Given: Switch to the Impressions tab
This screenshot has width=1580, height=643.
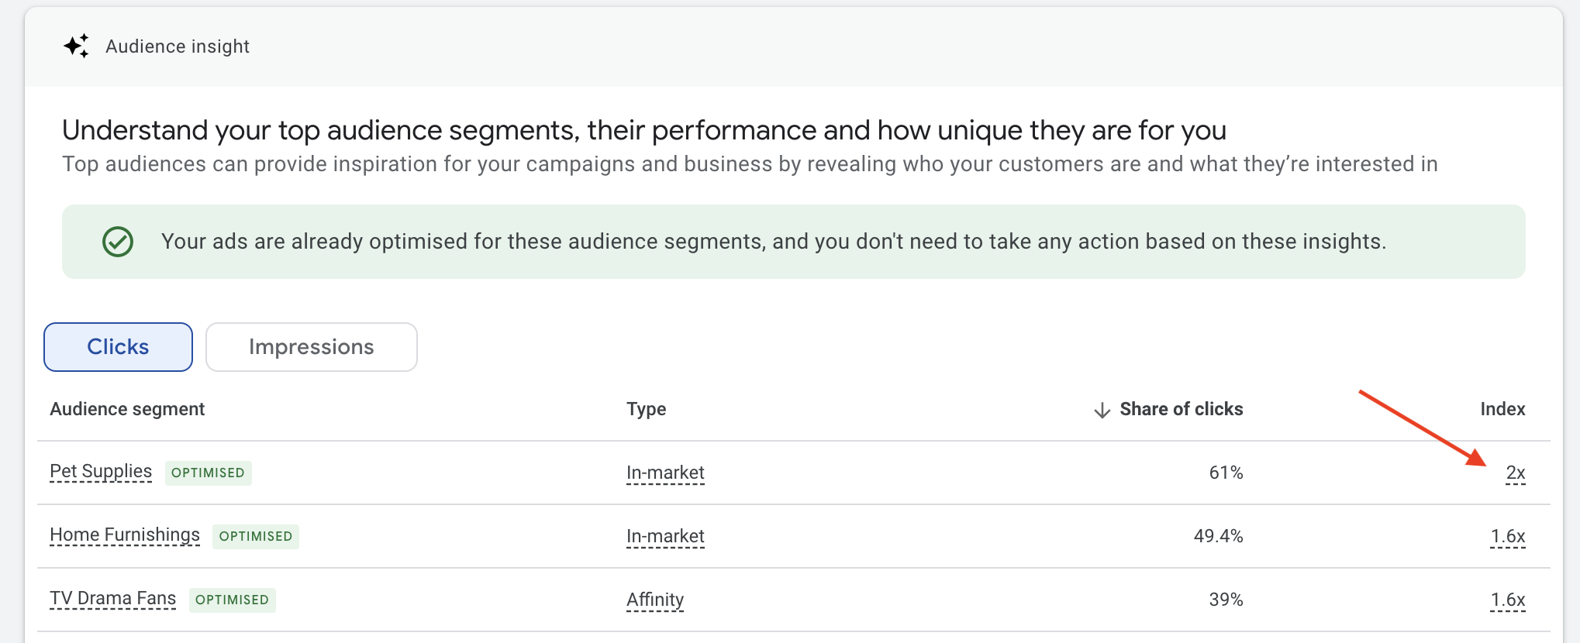Looking at the screenshot, I should pos(312,347).
